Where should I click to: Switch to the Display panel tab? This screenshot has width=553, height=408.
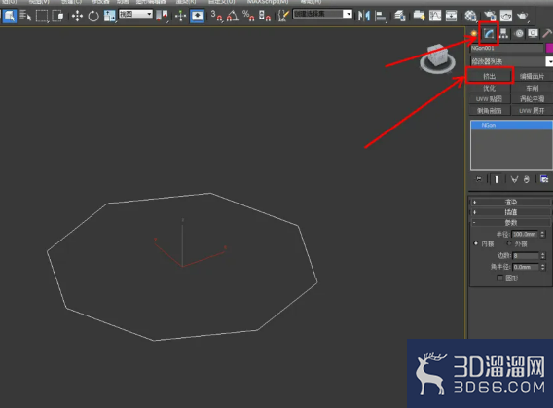click(x=533, y=33)
